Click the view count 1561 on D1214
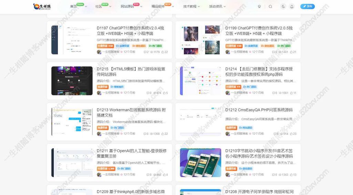The height and width of the screenshot is (195, 353). [x=284, y=93]
